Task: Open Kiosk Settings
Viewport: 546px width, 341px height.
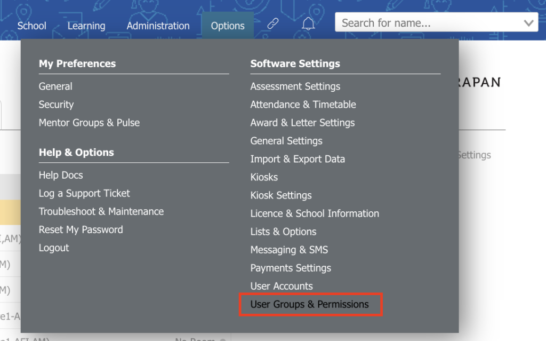Action: [280, 195]
